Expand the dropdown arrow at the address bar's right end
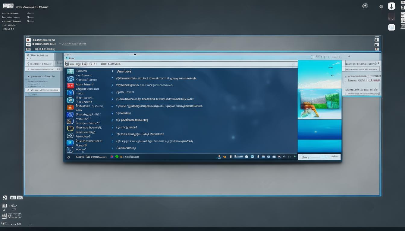The height and width of the screenshot is (231, 405). [x=294, y=64]
